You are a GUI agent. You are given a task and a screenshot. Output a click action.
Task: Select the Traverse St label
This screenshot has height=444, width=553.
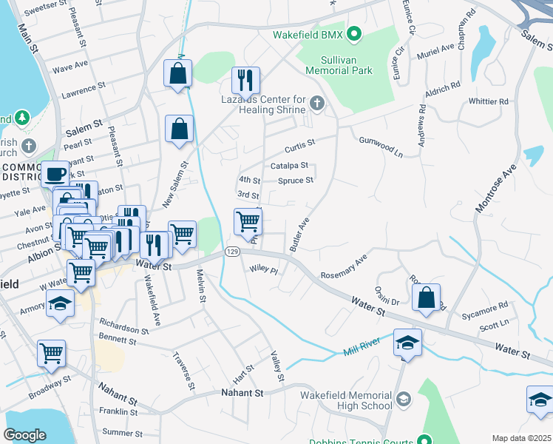(x=183, y=371)
